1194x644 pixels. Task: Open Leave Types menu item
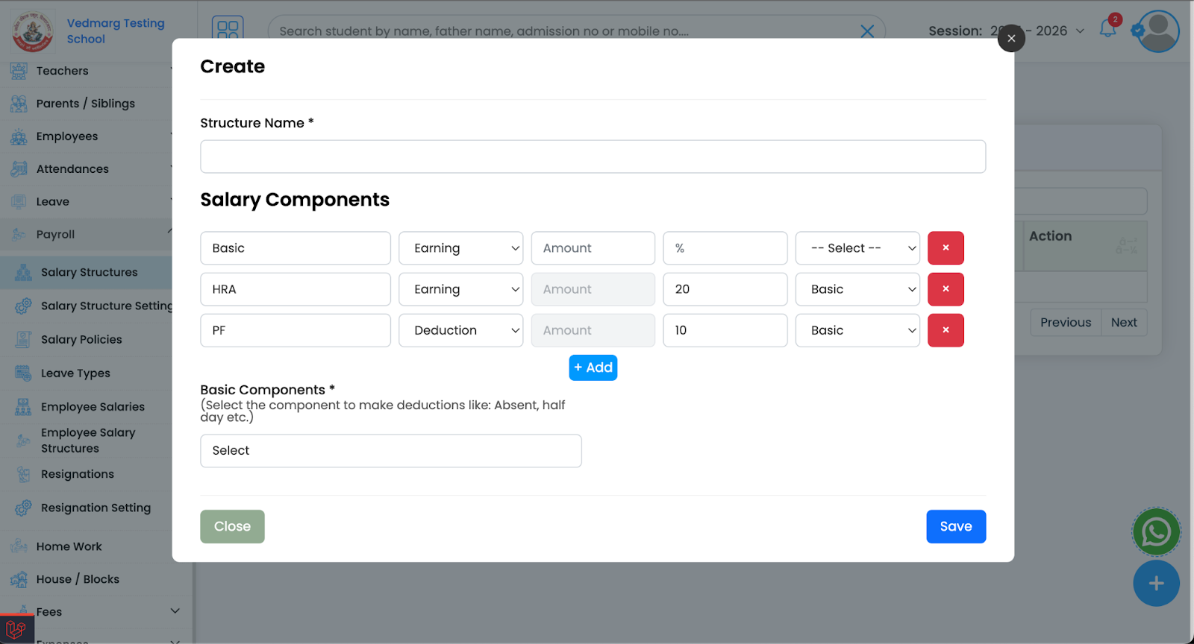(x=75, y=373)
